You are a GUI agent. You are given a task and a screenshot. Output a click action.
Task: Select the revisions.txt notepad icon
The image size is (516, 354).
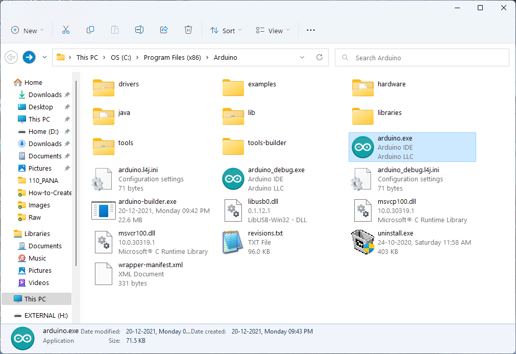pyautogui.click(x=233, y=242)
